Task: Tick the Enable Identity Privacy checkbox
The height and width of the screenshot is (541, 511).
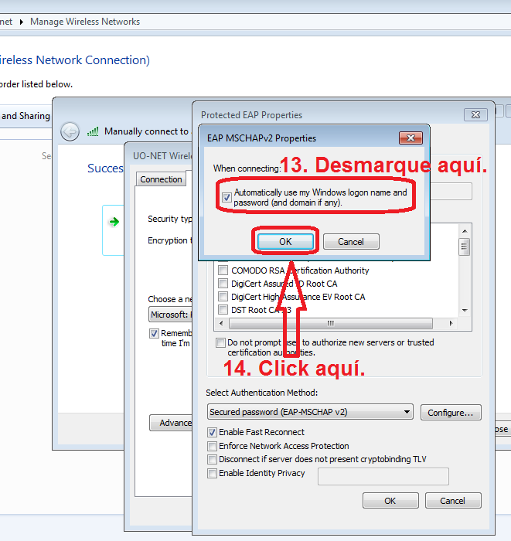Action: click(213, 474)
